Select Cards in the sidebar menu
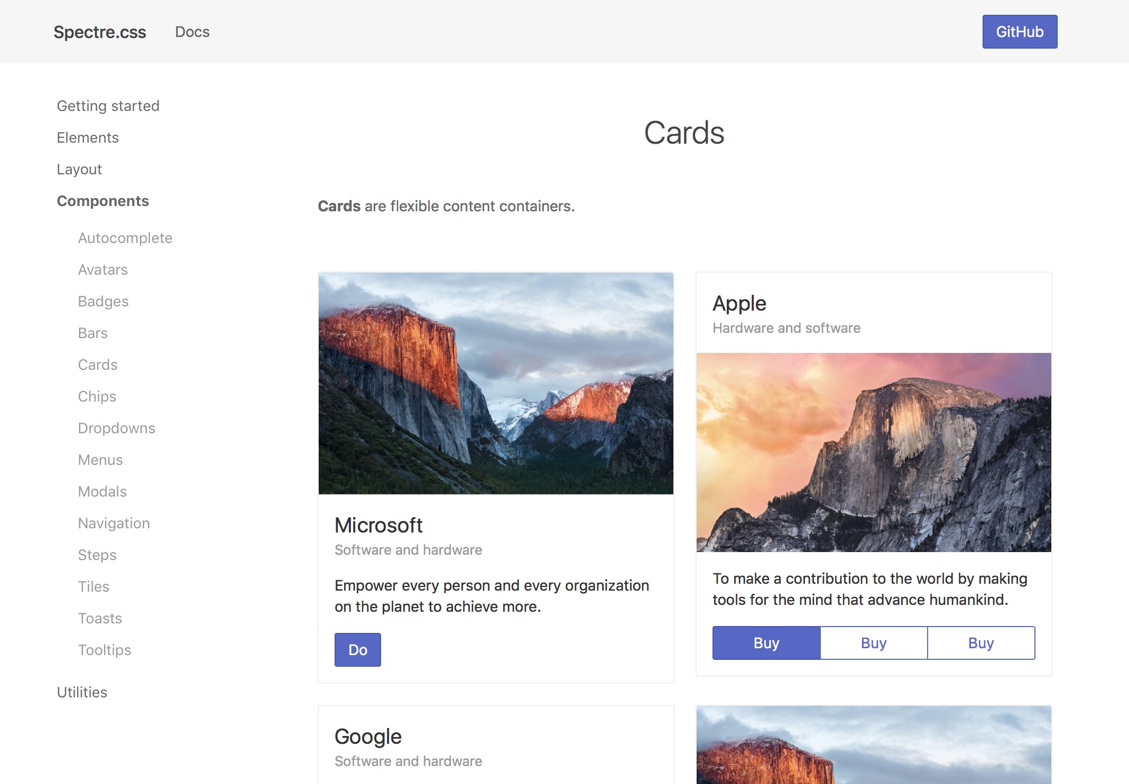This screenshot has width=1129, height=784. coord(98,365)
